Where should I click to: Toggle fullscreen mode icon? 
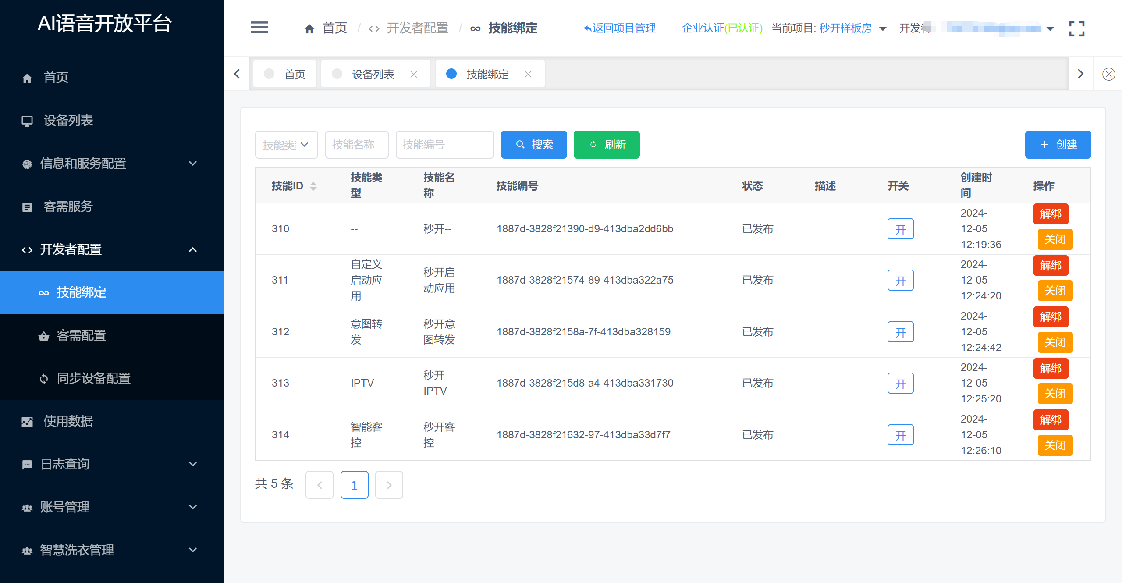(1076, 28)
